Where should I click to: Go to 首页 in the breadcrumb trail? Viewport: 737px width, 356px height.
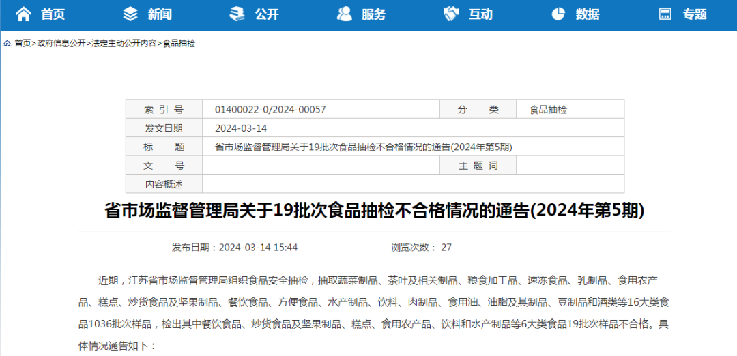[22, 44]
